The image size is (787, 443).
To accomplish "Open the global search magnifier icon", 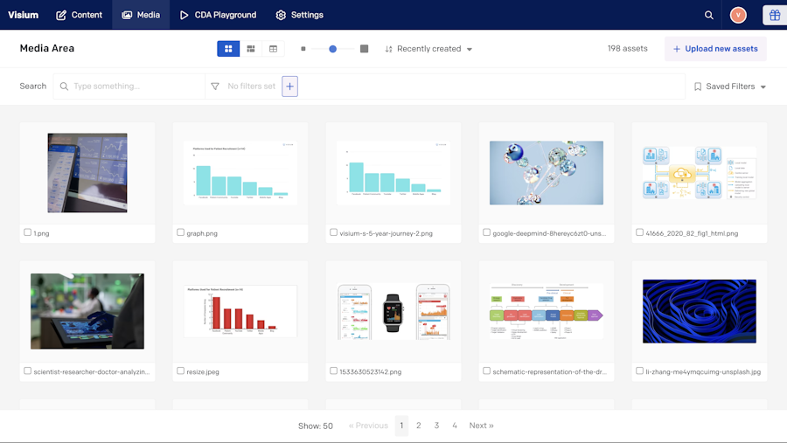I will (x=708, y=15).
